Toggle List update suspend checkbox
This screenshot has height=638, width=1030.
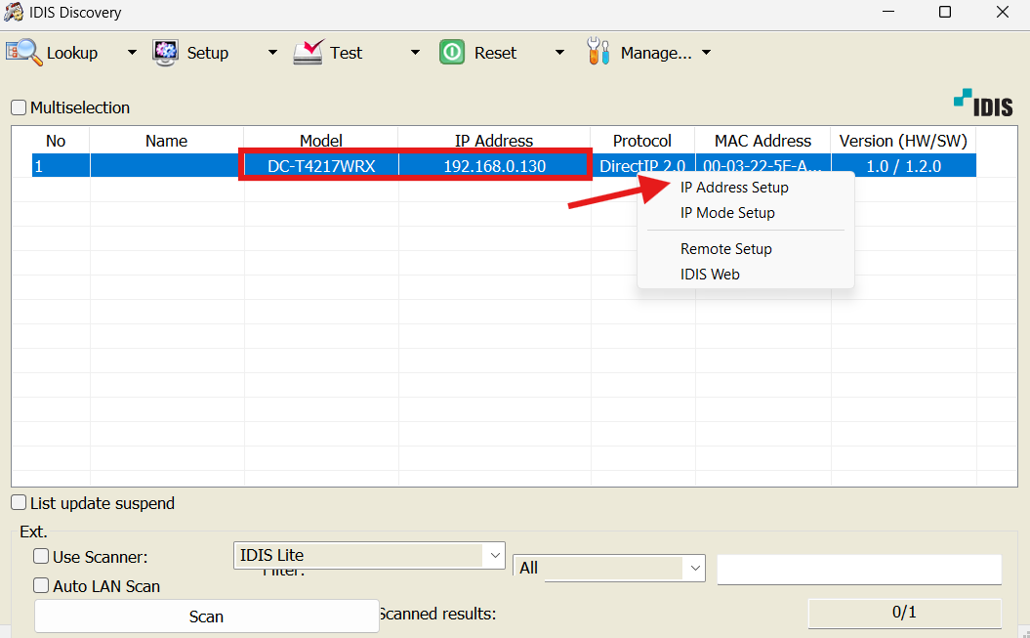[x=19, y=503]
